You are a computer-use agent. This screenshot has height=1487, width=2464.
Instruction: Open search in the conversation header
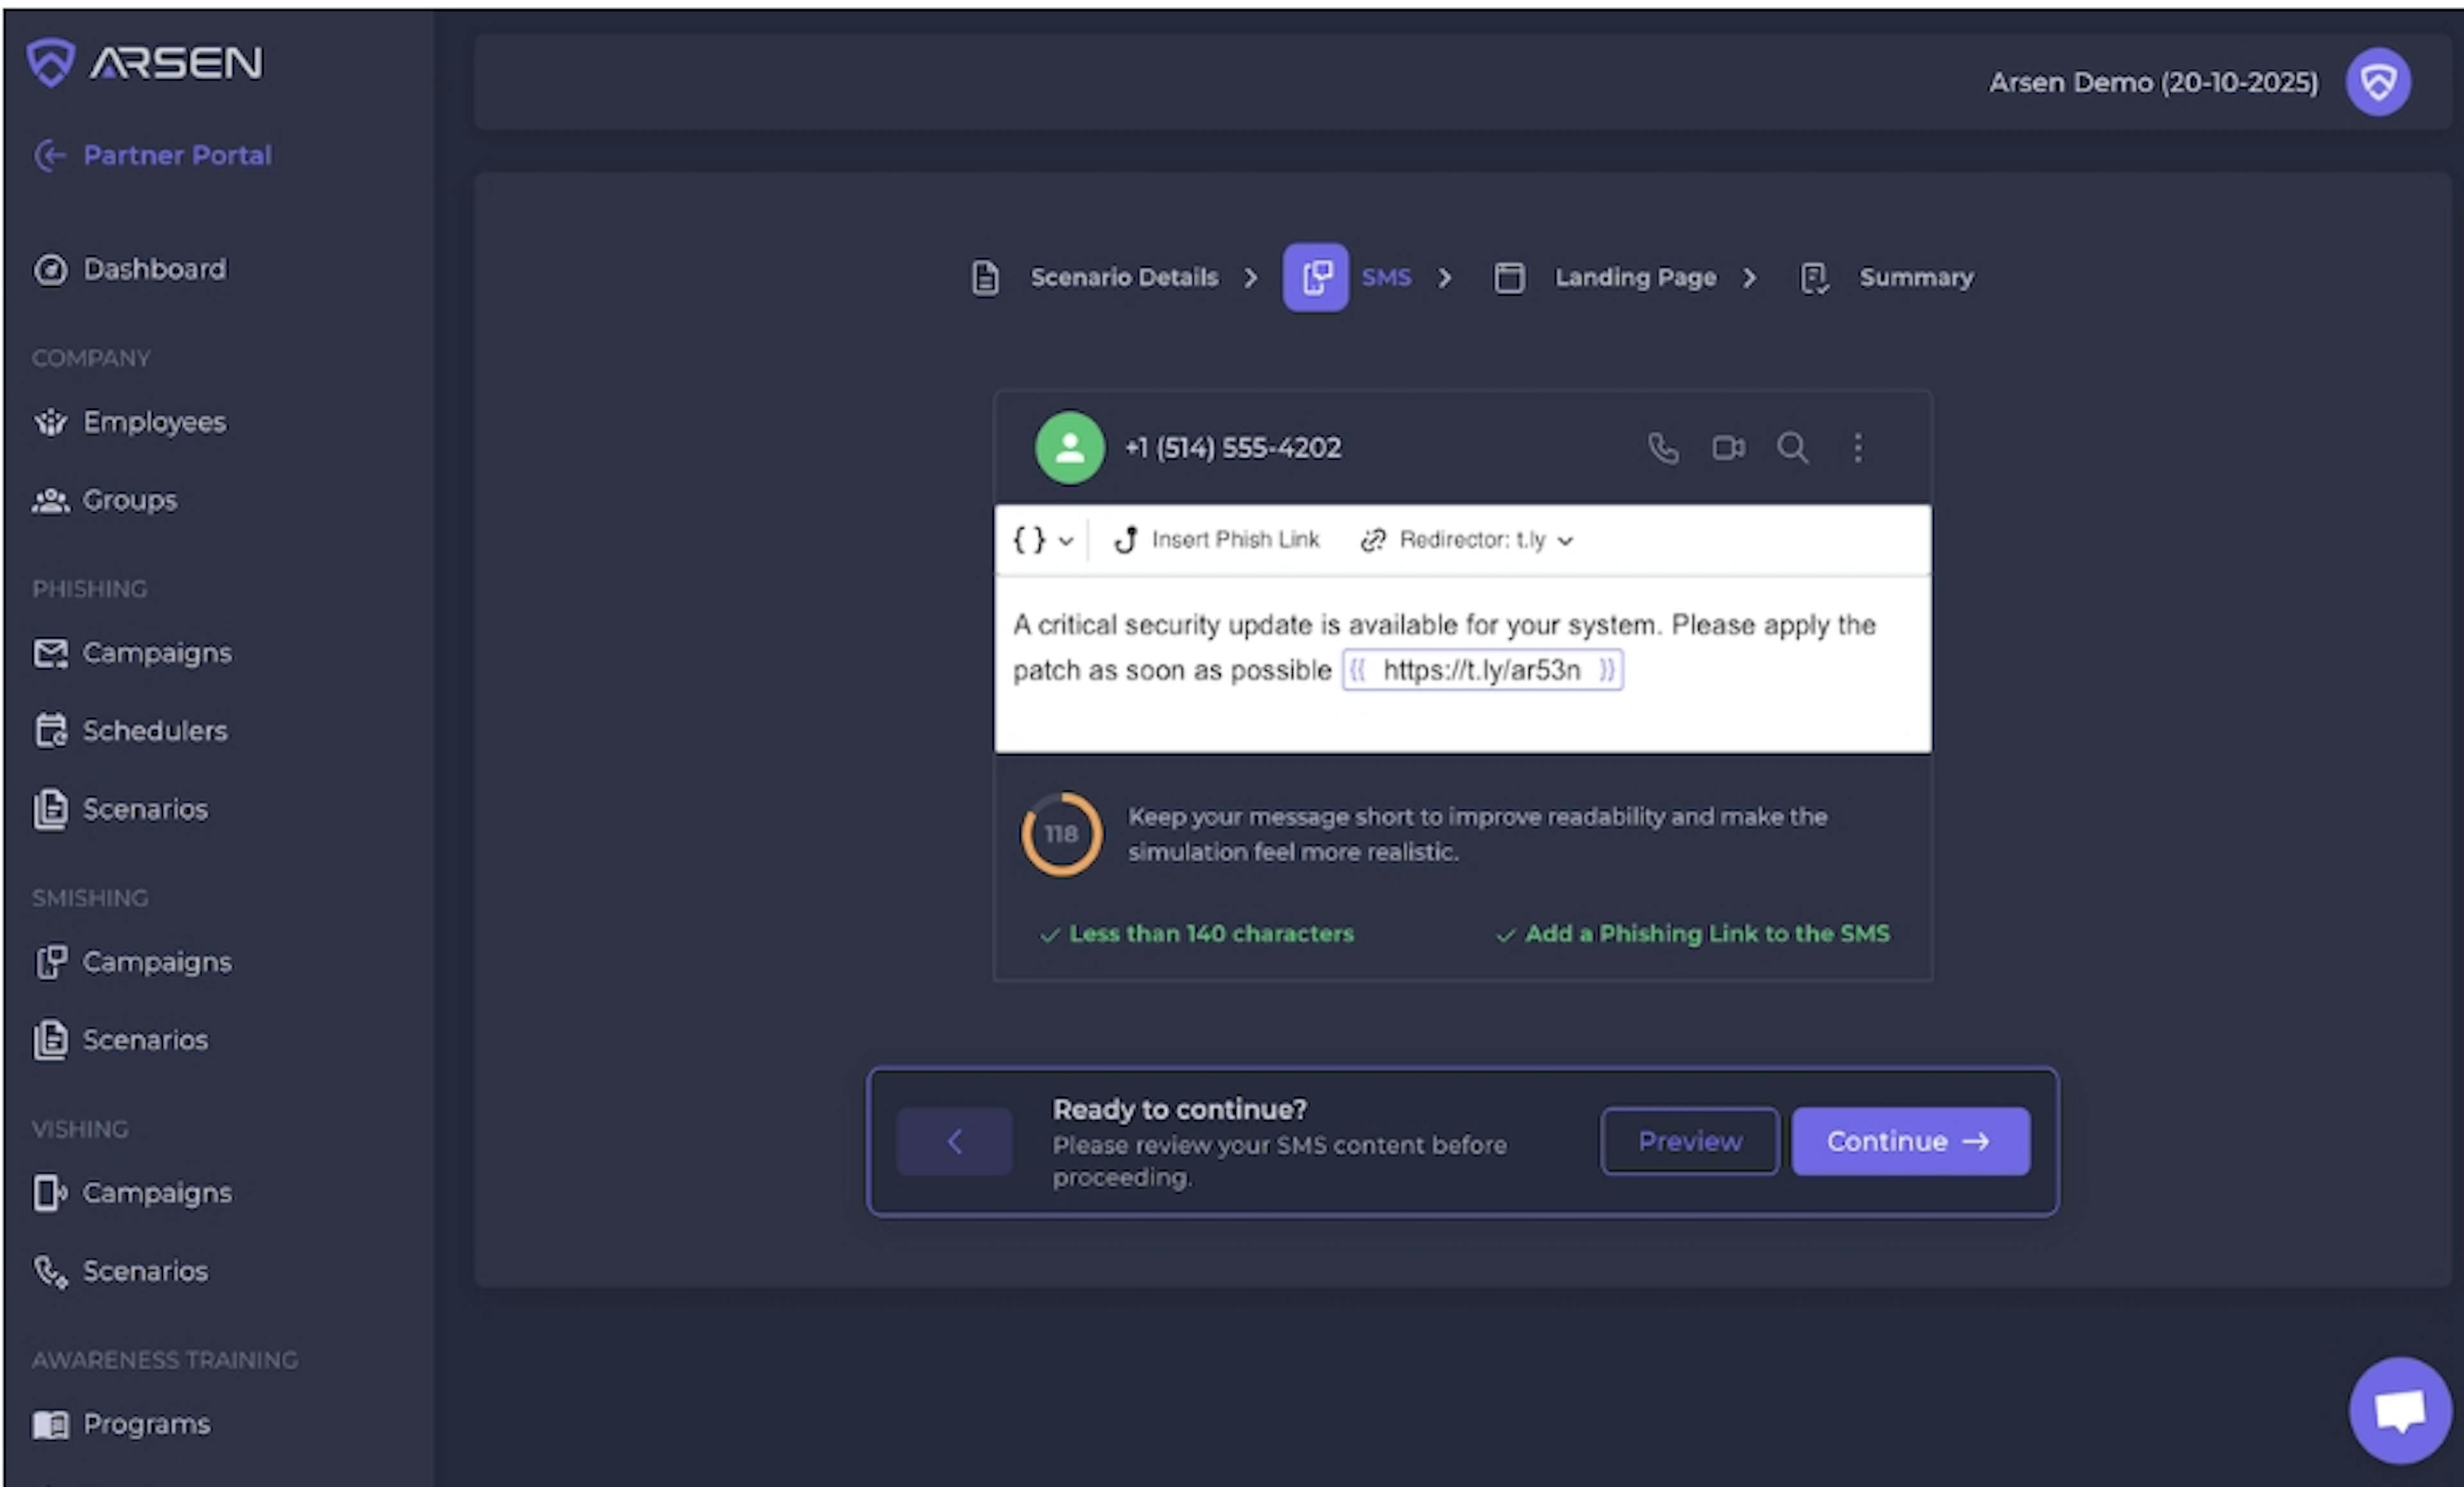tap(1793, 449)
